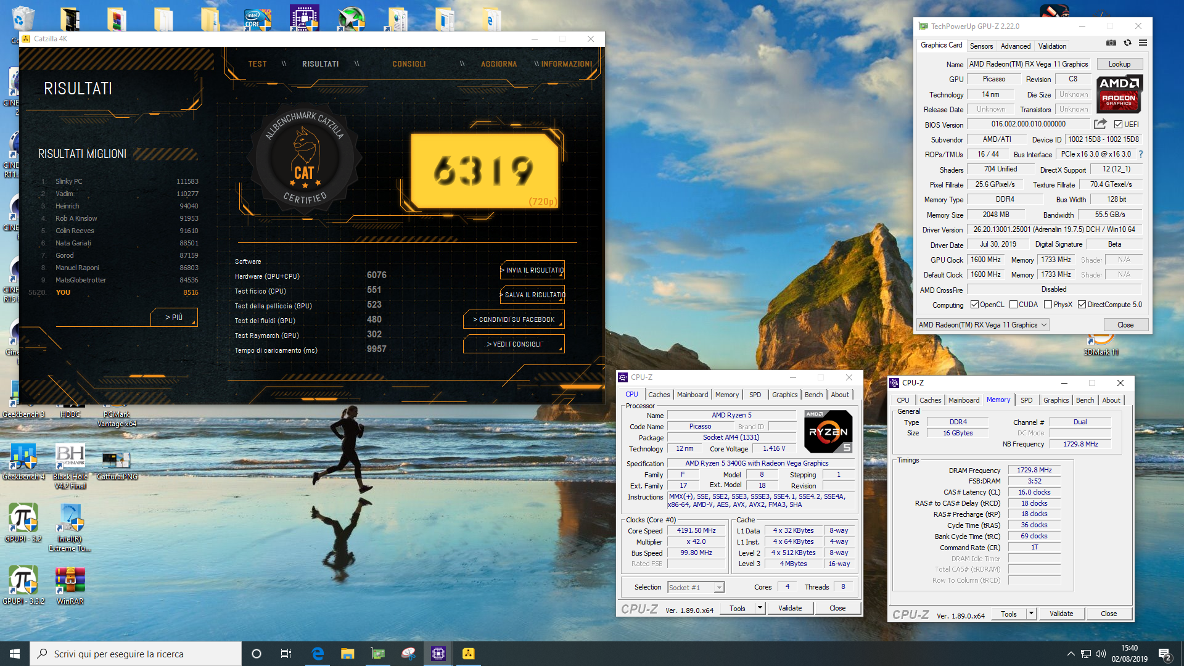Open notification Action Center

click(1165, 654)
